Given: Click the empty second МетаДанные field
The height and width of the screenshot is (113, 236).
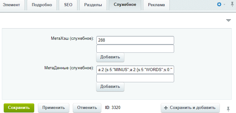Looking at the screenshot, I should (135, 78).
